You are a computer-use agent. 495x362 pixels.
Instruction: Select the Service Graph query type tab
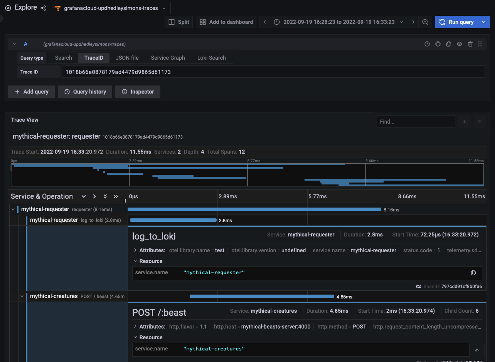(168, 58)
